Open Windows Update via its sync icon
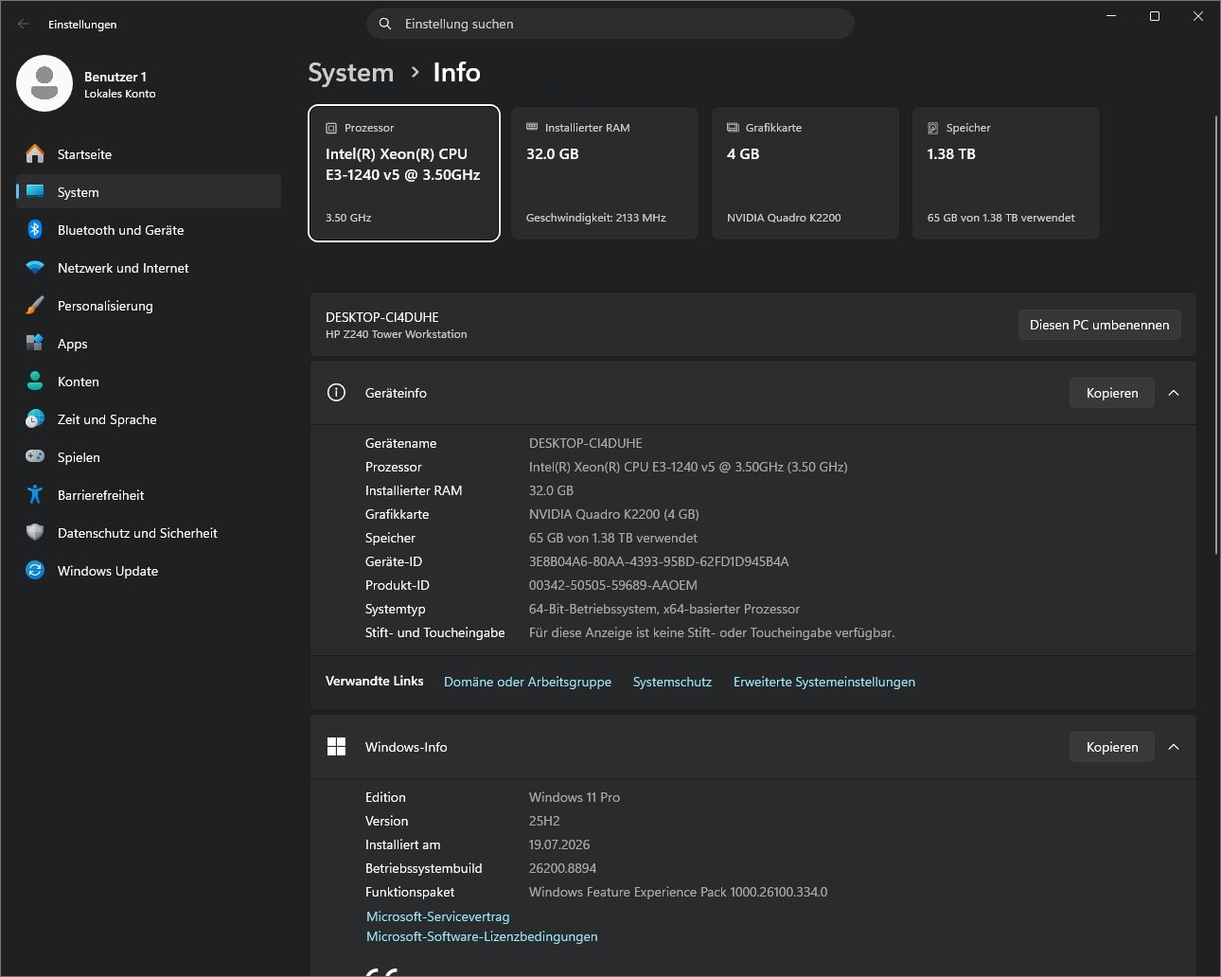This screenshot has height=977, width=1221. (x=35, y=570)
